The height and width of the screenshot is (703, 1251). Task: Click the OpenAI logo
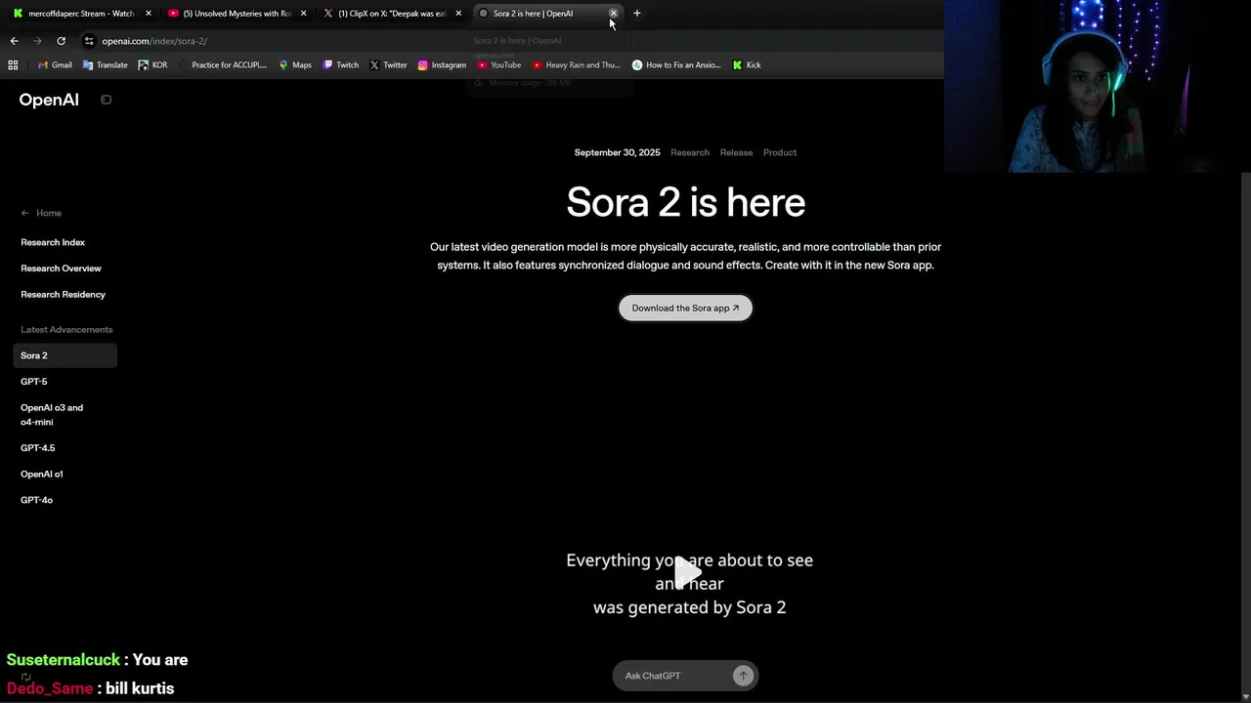pyautogui.click(x=49, y=100)
